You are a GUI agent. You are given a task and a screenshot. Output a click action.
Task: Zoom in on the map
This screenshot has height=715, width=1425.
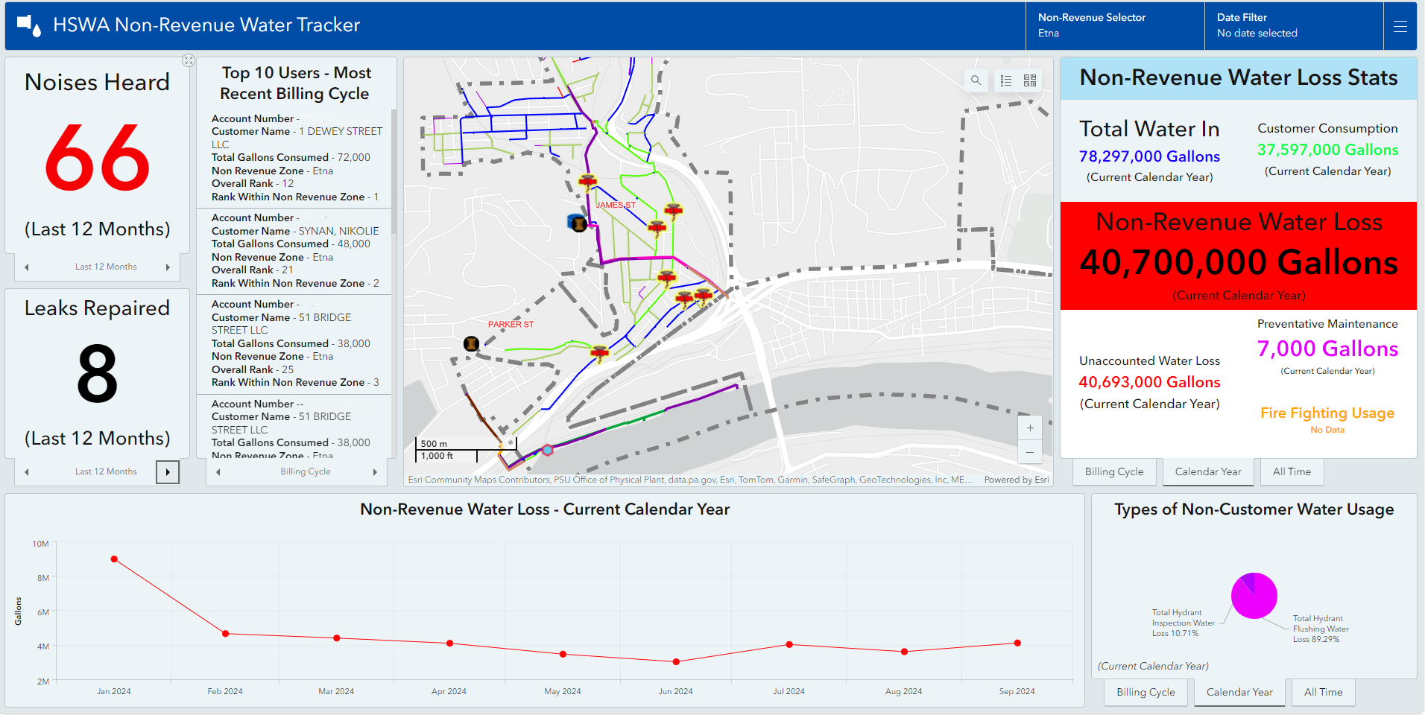1029,428
